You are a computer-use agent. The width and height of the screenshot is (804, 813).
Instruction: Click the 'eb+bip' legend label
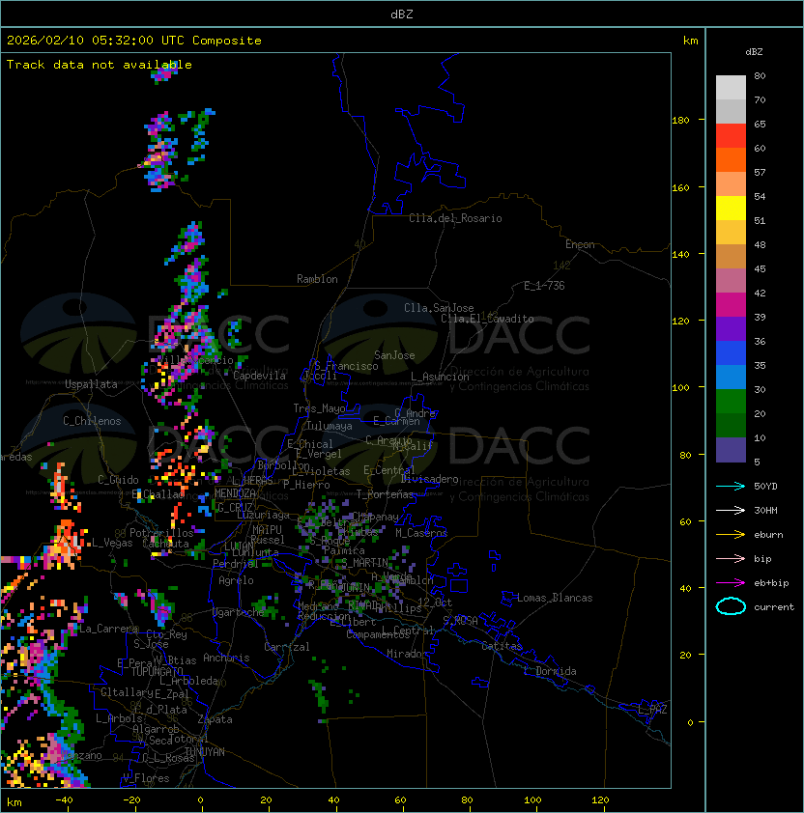771,583
